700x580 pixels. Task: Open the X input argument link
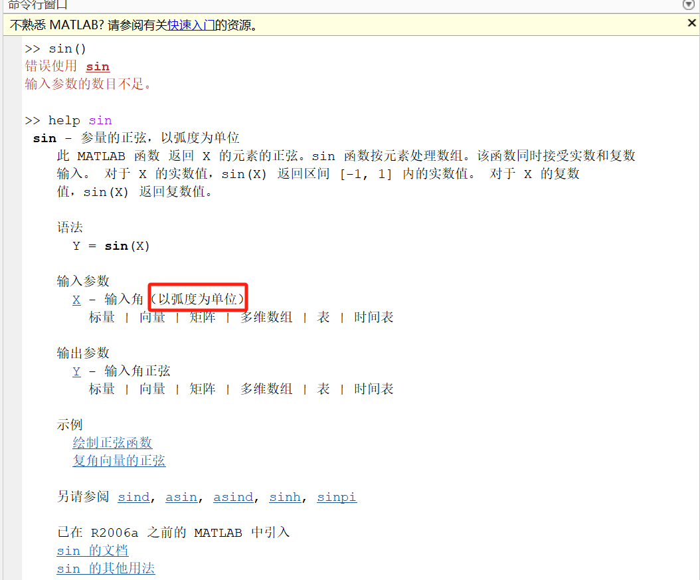[77, 300]
